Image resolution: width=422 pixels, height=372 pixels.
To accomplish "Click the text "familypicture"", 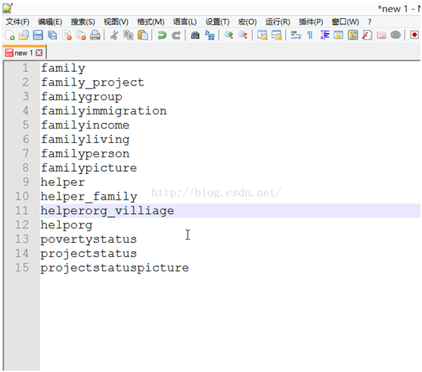I will pyautogui.click(x=88, y=168).
